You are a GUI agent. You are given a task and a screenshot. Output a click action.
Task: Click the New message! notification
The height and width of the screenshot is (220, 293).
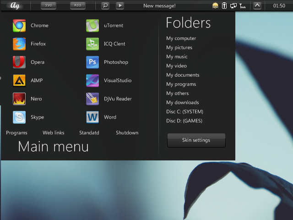click(x=159, y=6)
